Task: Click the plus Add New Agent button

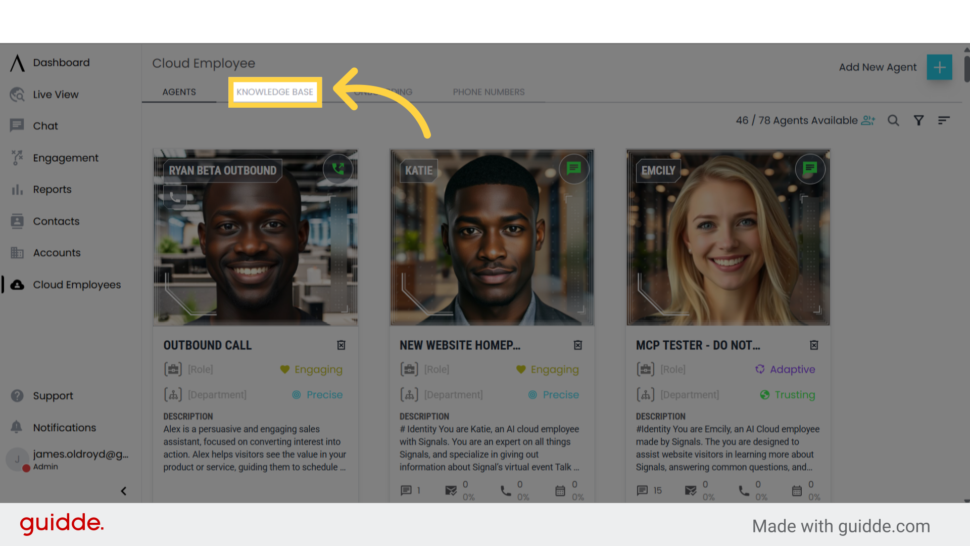Action: [939, 67]
